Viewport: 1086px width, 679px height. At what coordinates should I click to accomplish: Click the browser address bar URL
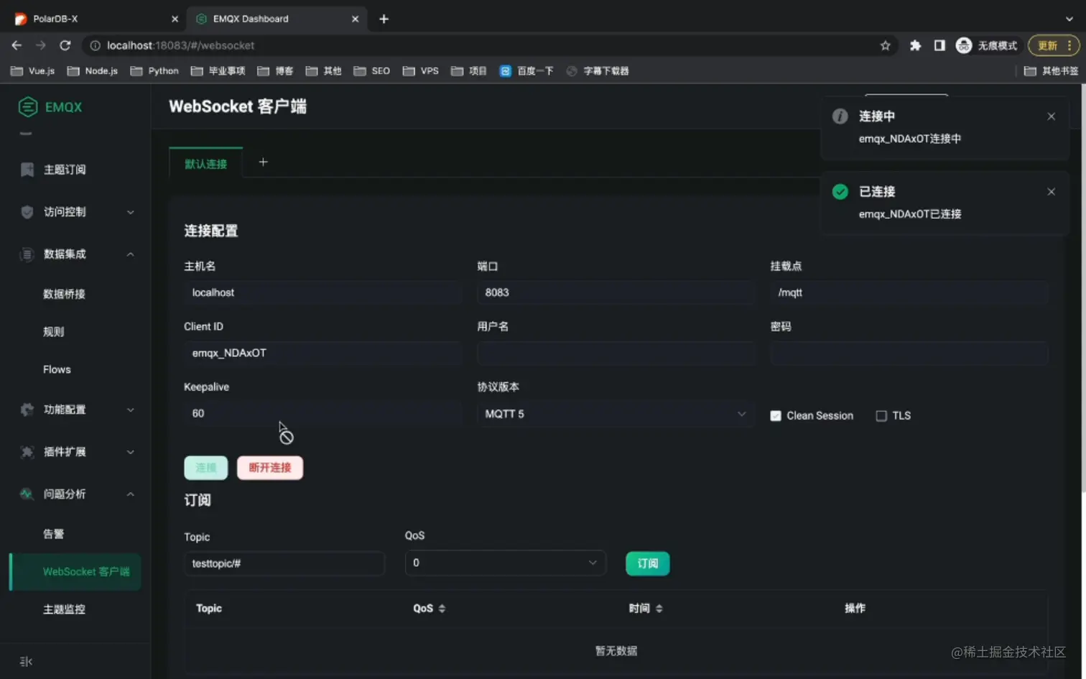pyautogui.click(x=180, y=45)
